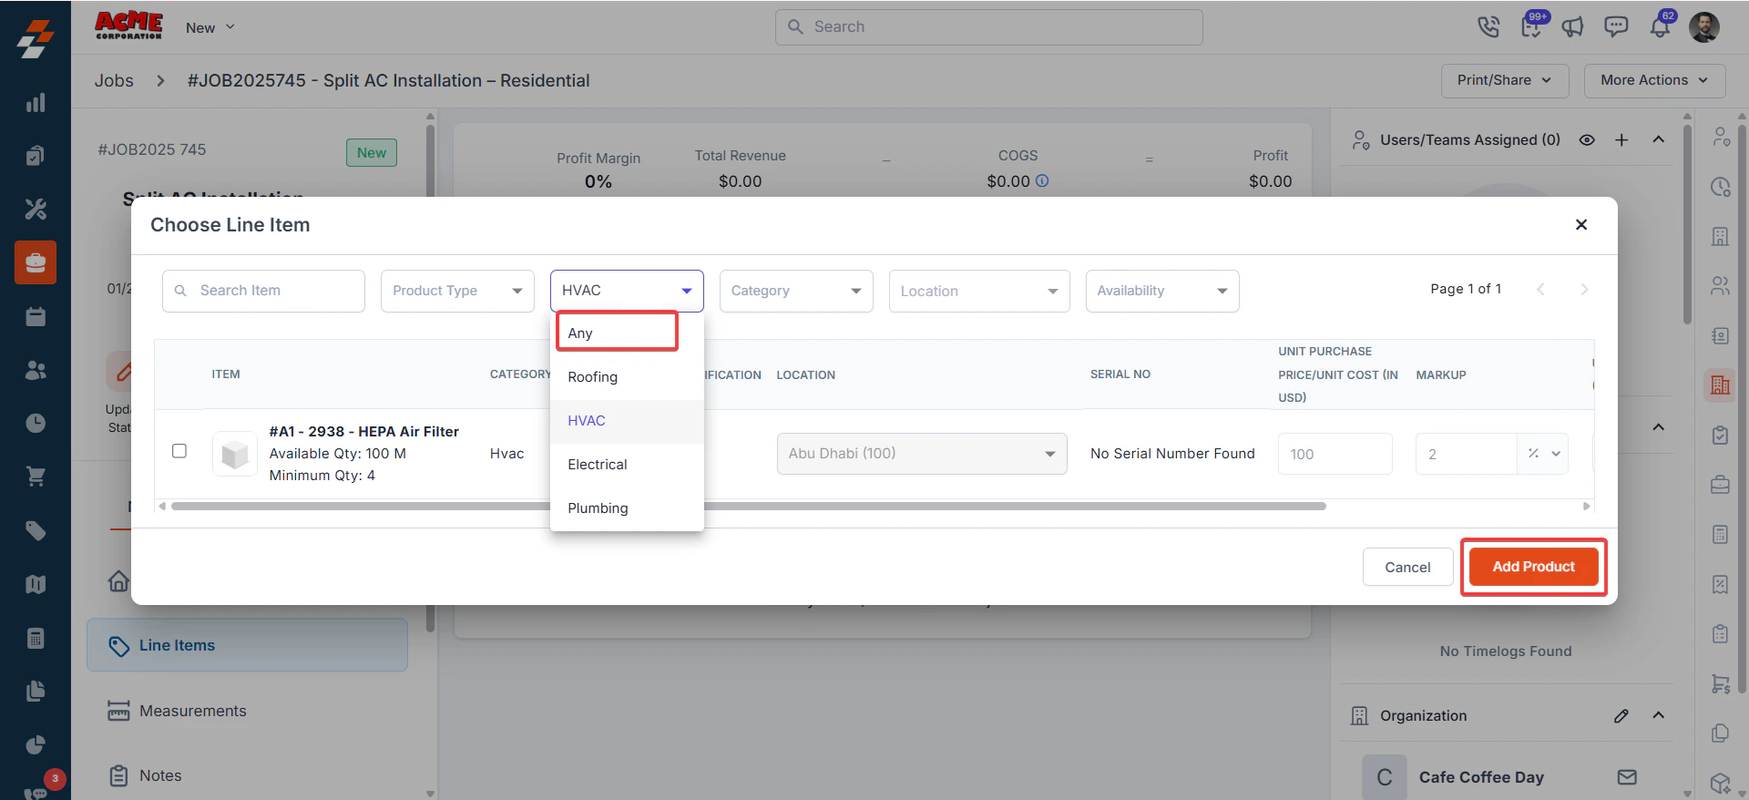Viewport: 1749px width, 800px height.
Task: Open Print/Share menu button
Action: (x=1505, y=80)
